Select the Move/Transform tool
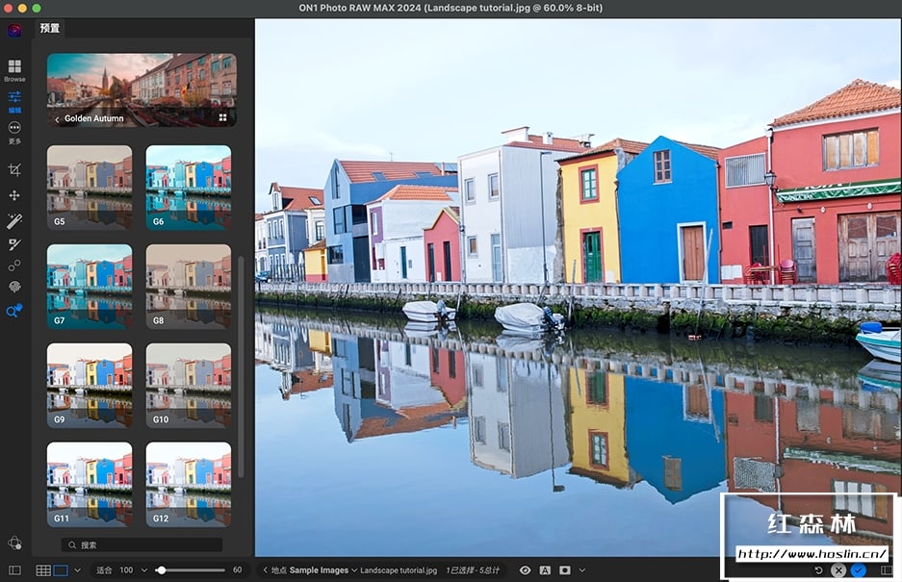Image resolution: width=902 pixels, height=582 pixels. pyautogui.click(x=14, y=195)
